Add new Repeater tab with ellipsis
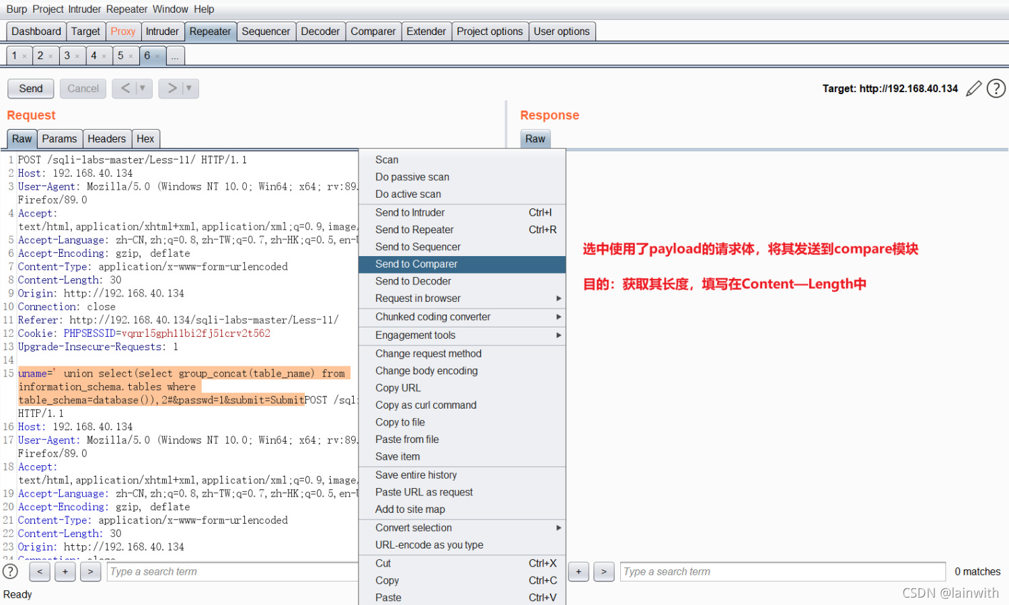Viewport: 1009px width, 605px height. pyautogui.click(x=175, y=56)
